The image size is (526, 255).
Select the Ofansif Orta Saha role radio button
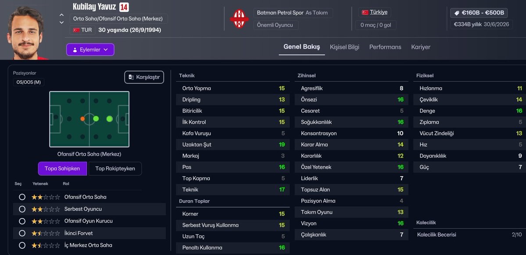point(22,197)
